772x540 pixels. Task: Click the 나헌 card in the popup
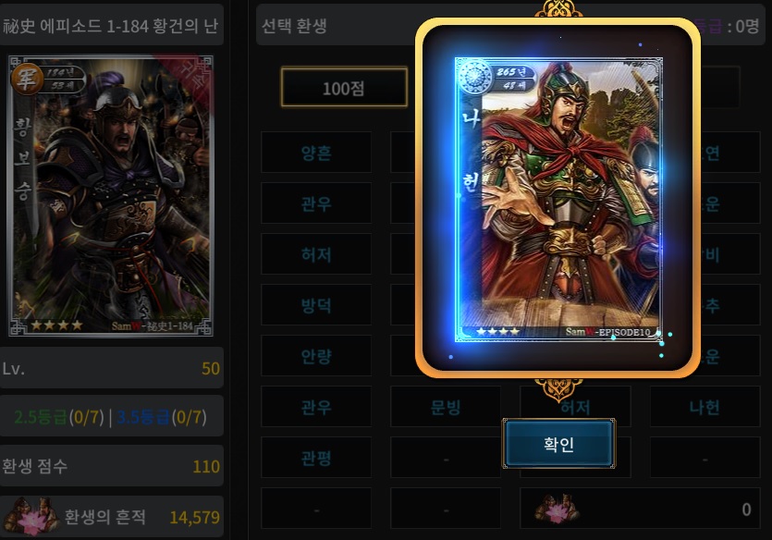(x=558, y=199)
